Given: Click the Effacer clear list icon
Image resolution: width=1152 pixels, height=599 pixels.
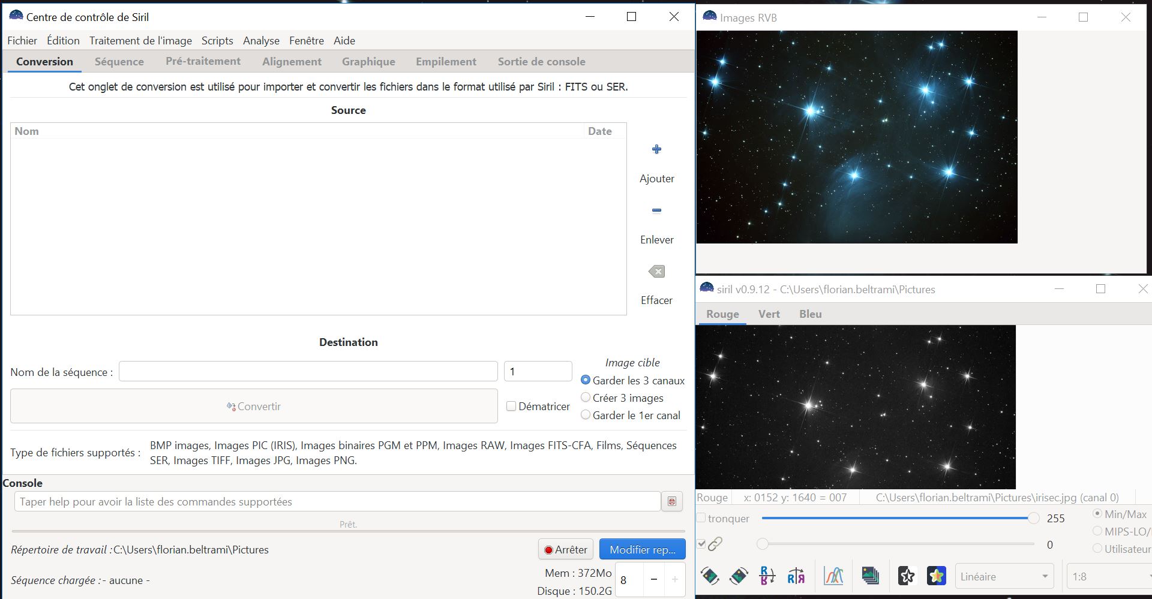Looking at the screenshot, I should click(x=656, y=272).
